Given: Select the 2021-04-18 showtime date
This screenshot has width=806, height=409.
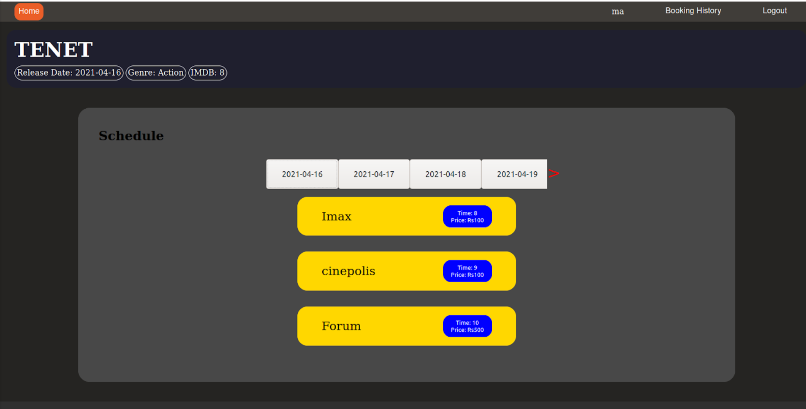Looking at the screenshot, I should tap(445, 174).
